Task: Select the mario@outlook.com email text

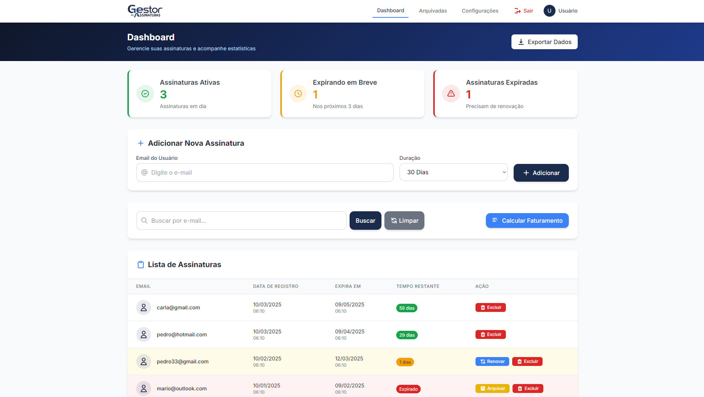Action: click(x=182, y=388)
